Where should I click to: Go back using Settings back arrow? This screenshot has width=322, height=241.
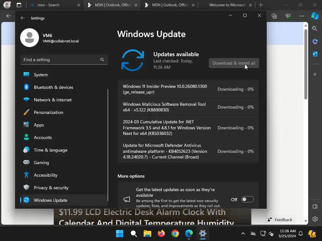23,18
